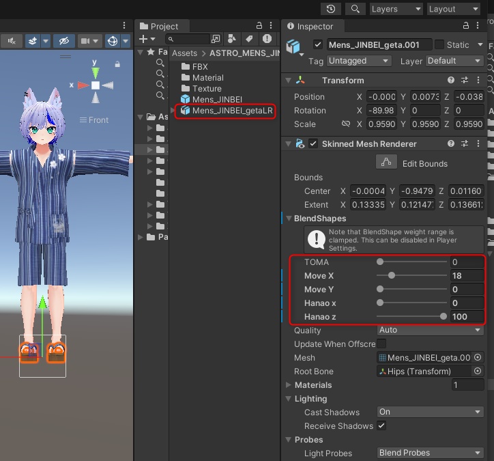
Task: Click the global search magnifier icon
Action: (355, 9)
